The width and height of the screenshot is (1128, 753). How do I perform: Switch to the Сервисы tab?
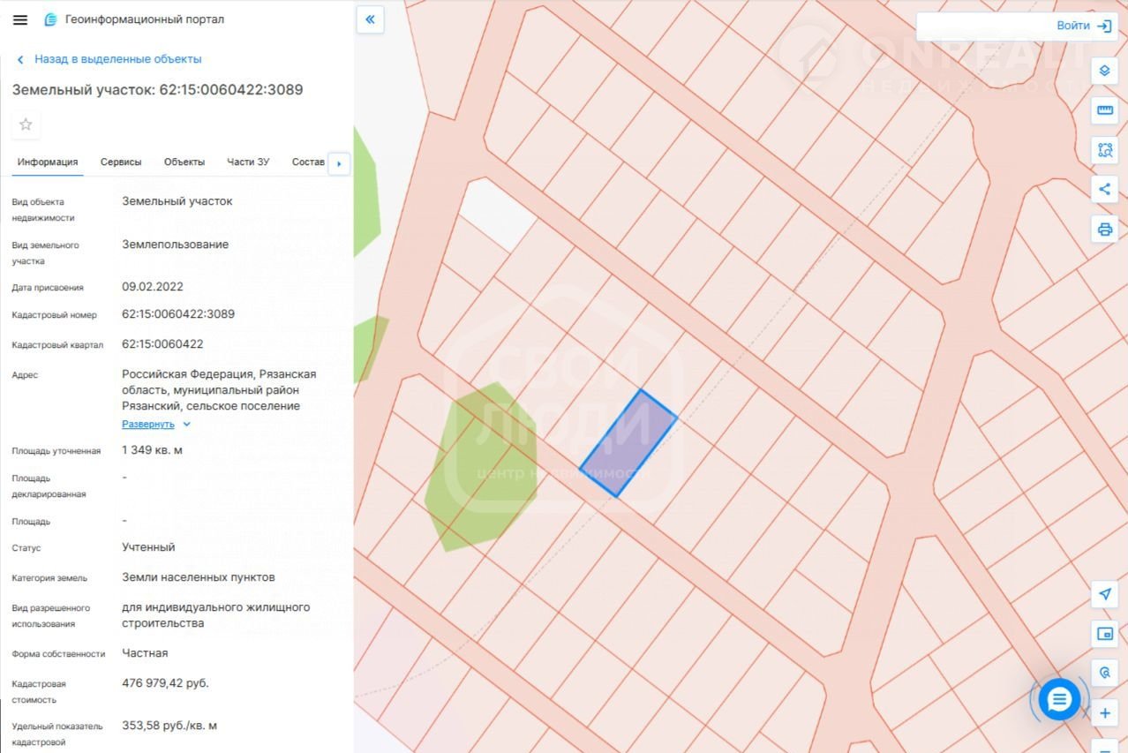click(x=121, y=162)
